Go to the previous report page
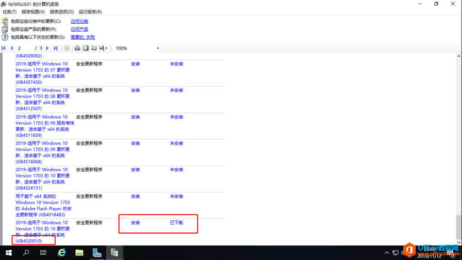462x260 pixels. (x=11, y=48)
